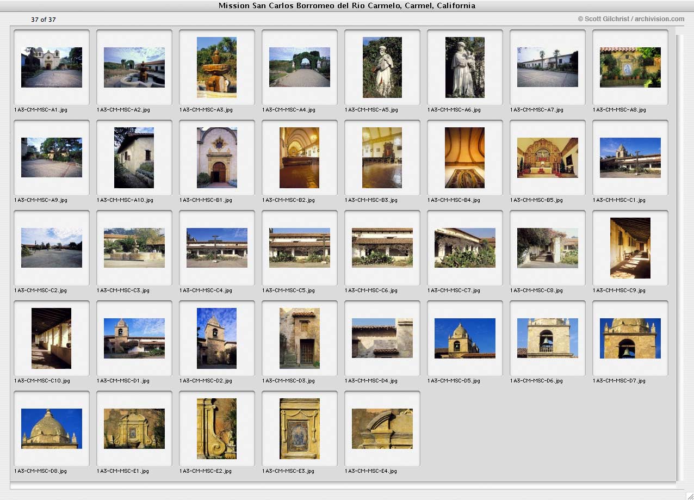
Task: Select the tile niche thumbnail 1A3-CM-MSC-E3
Action: (300, 429)
